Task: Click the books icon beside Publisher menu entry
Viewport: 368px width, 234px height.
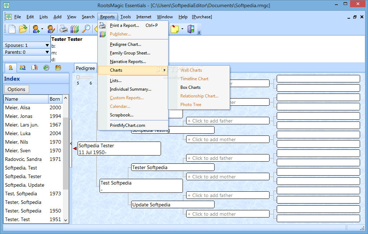Action: pyautogui.click(x=102, y=34)
